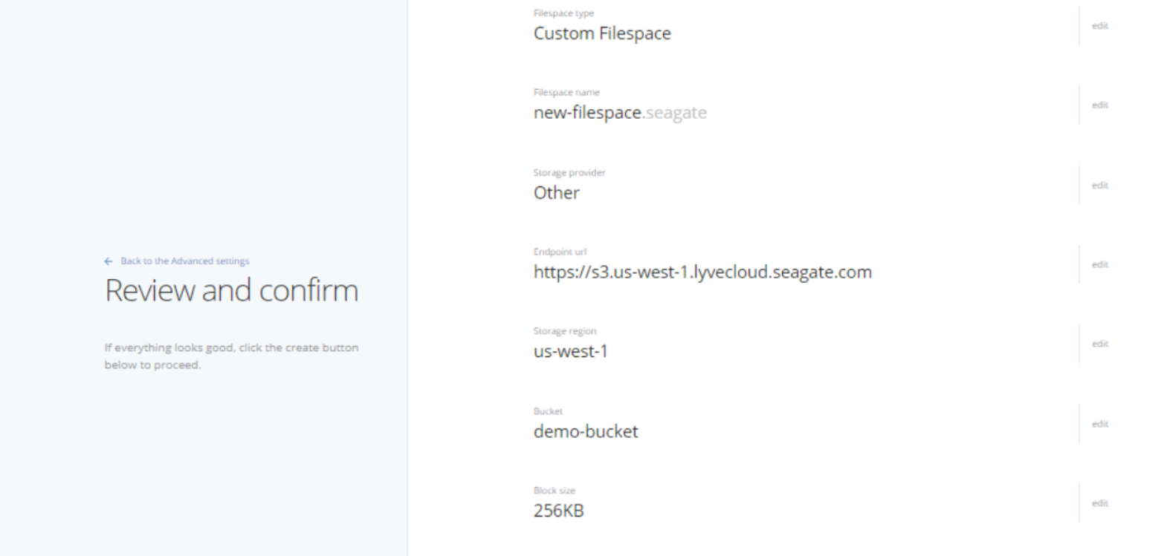Click the 256KB block size value
The height and width of the screenshot is (556, 1167).
click(558, 511)
